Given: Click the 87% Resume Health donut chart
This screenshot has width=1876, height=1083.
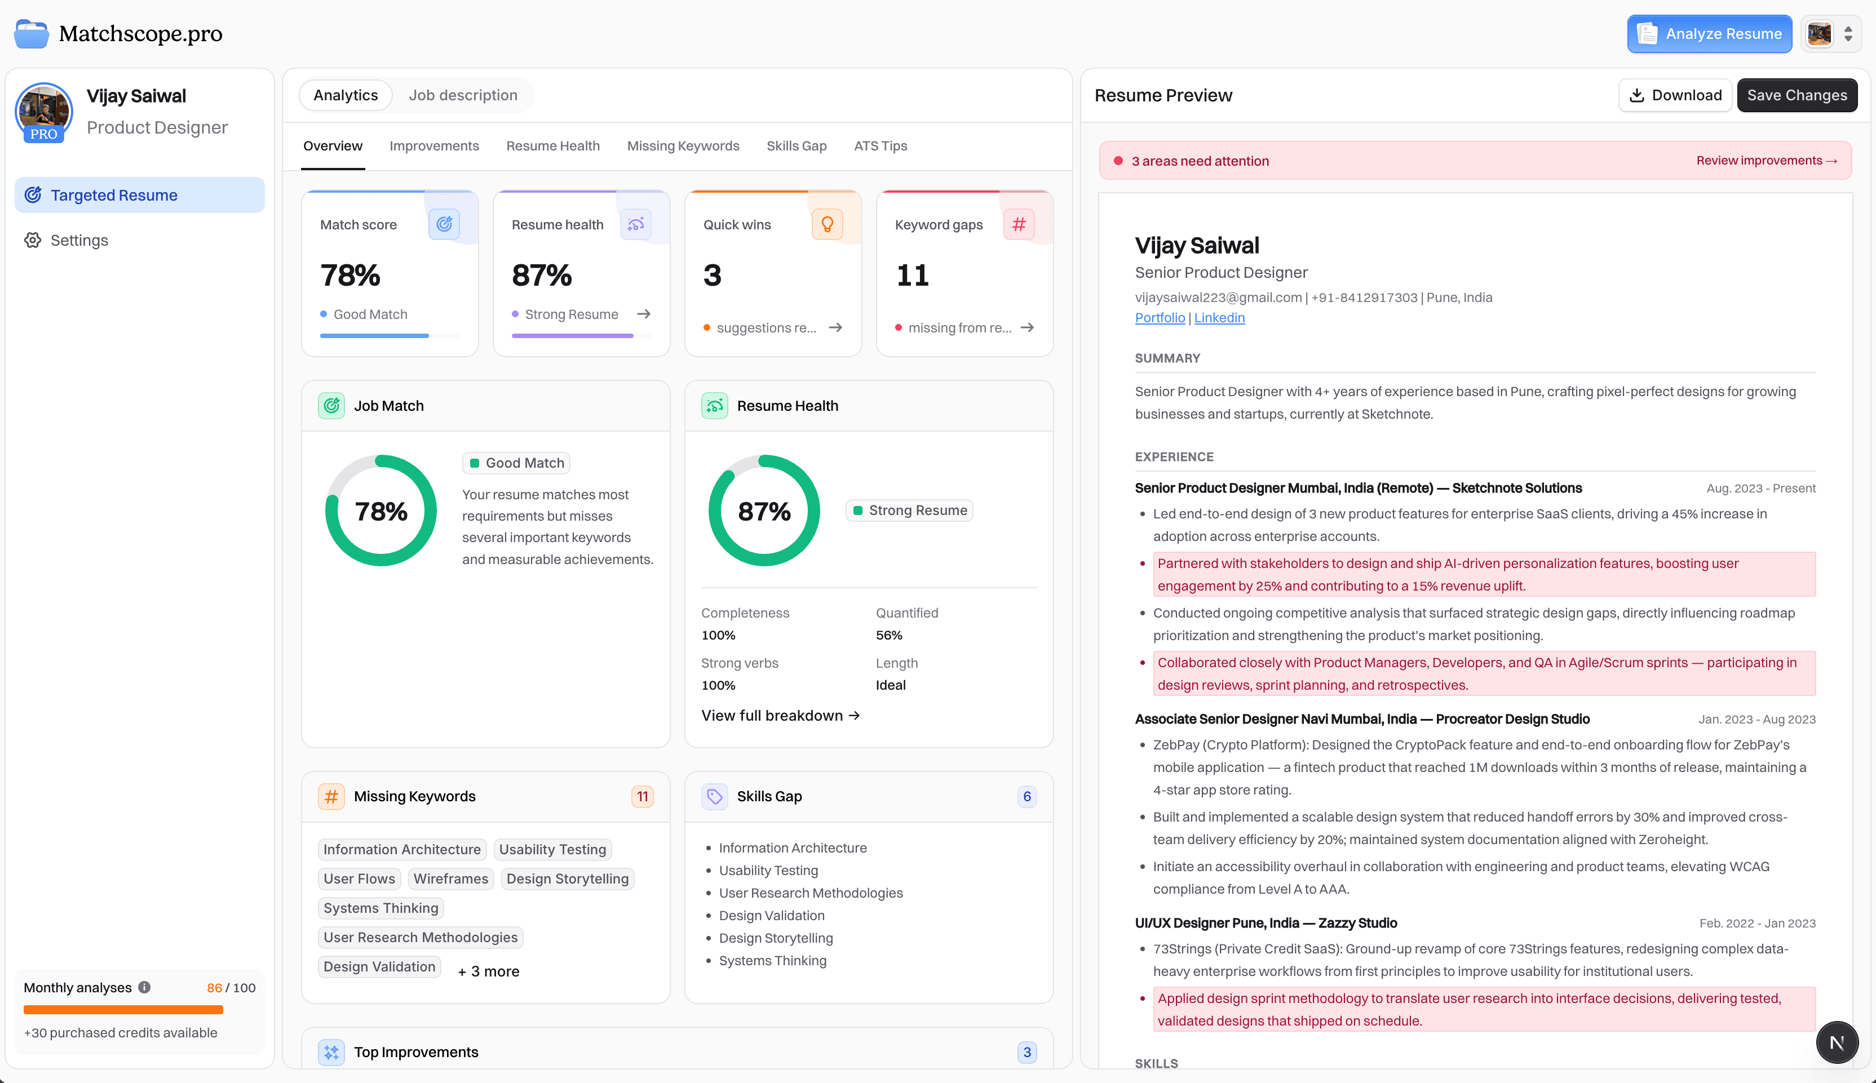Looking at the screenshot, I should coord(764,511).
